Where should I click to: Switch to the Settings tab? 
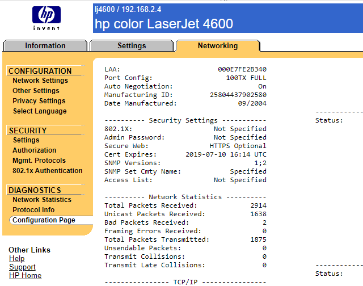132,45
